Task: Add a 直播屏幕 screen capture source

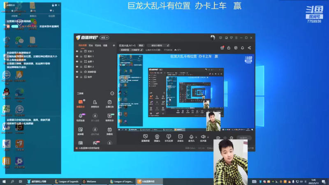Action: point(145,138)
